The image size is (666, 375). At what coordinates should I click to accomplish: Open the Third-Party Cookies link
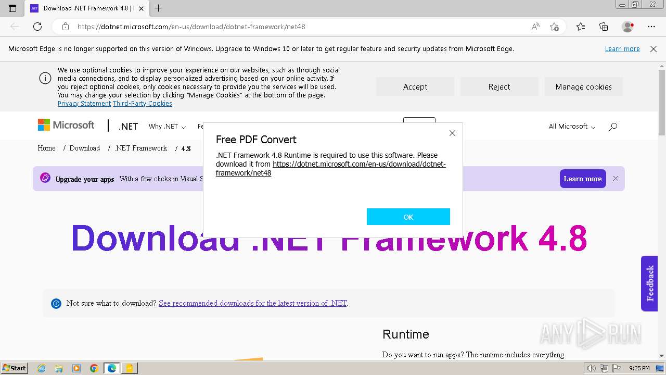click(143, 104)
